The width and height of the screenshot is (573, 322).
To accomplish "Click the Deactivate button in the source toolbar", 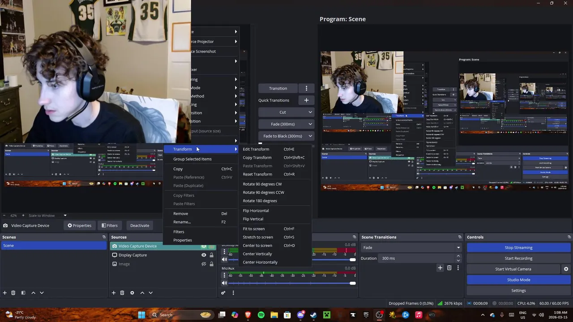I will (x=140, y=225).
